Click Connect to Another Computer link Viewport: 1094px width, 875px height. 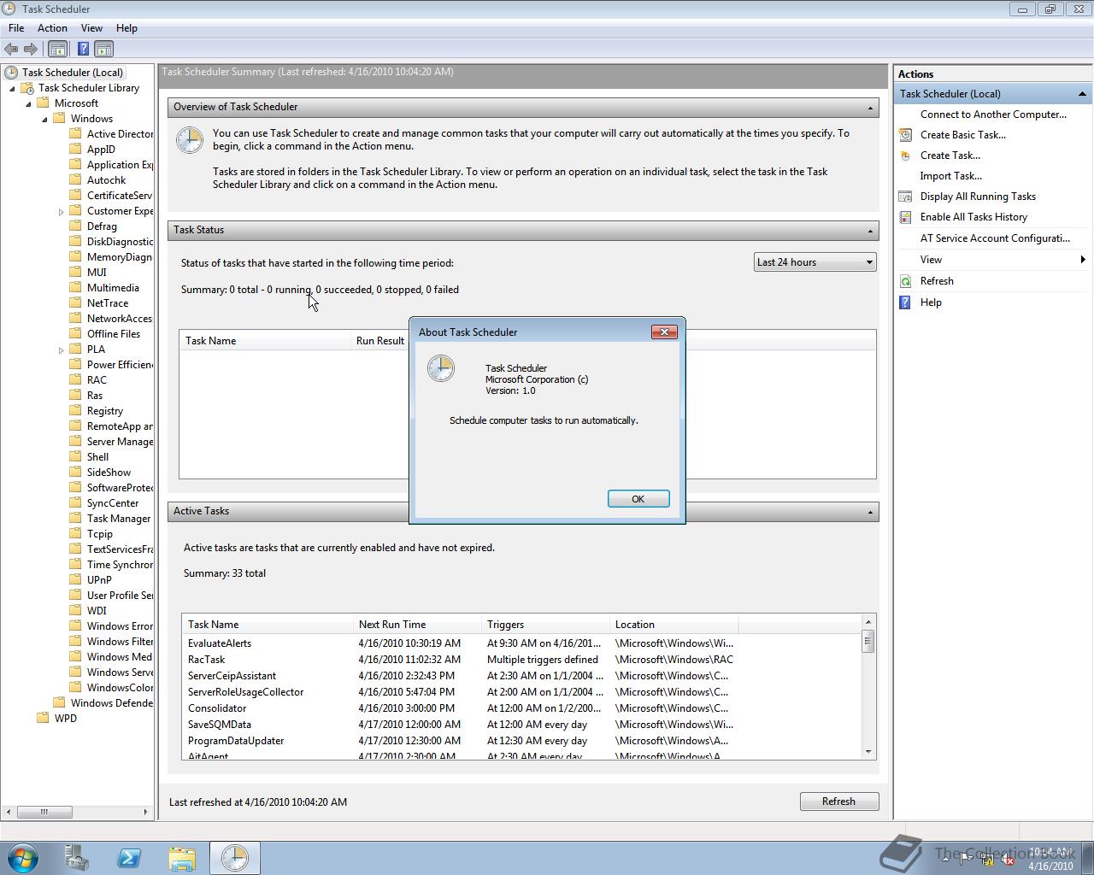click(x=993, y=115)
